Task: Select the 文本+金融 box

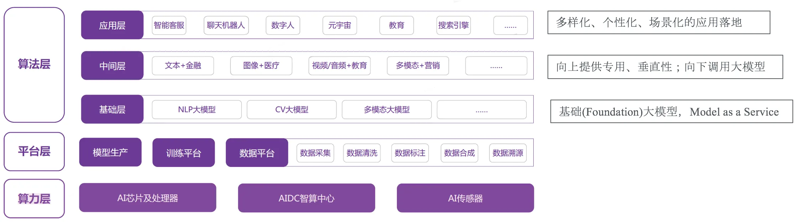Action: pos(183,66)
